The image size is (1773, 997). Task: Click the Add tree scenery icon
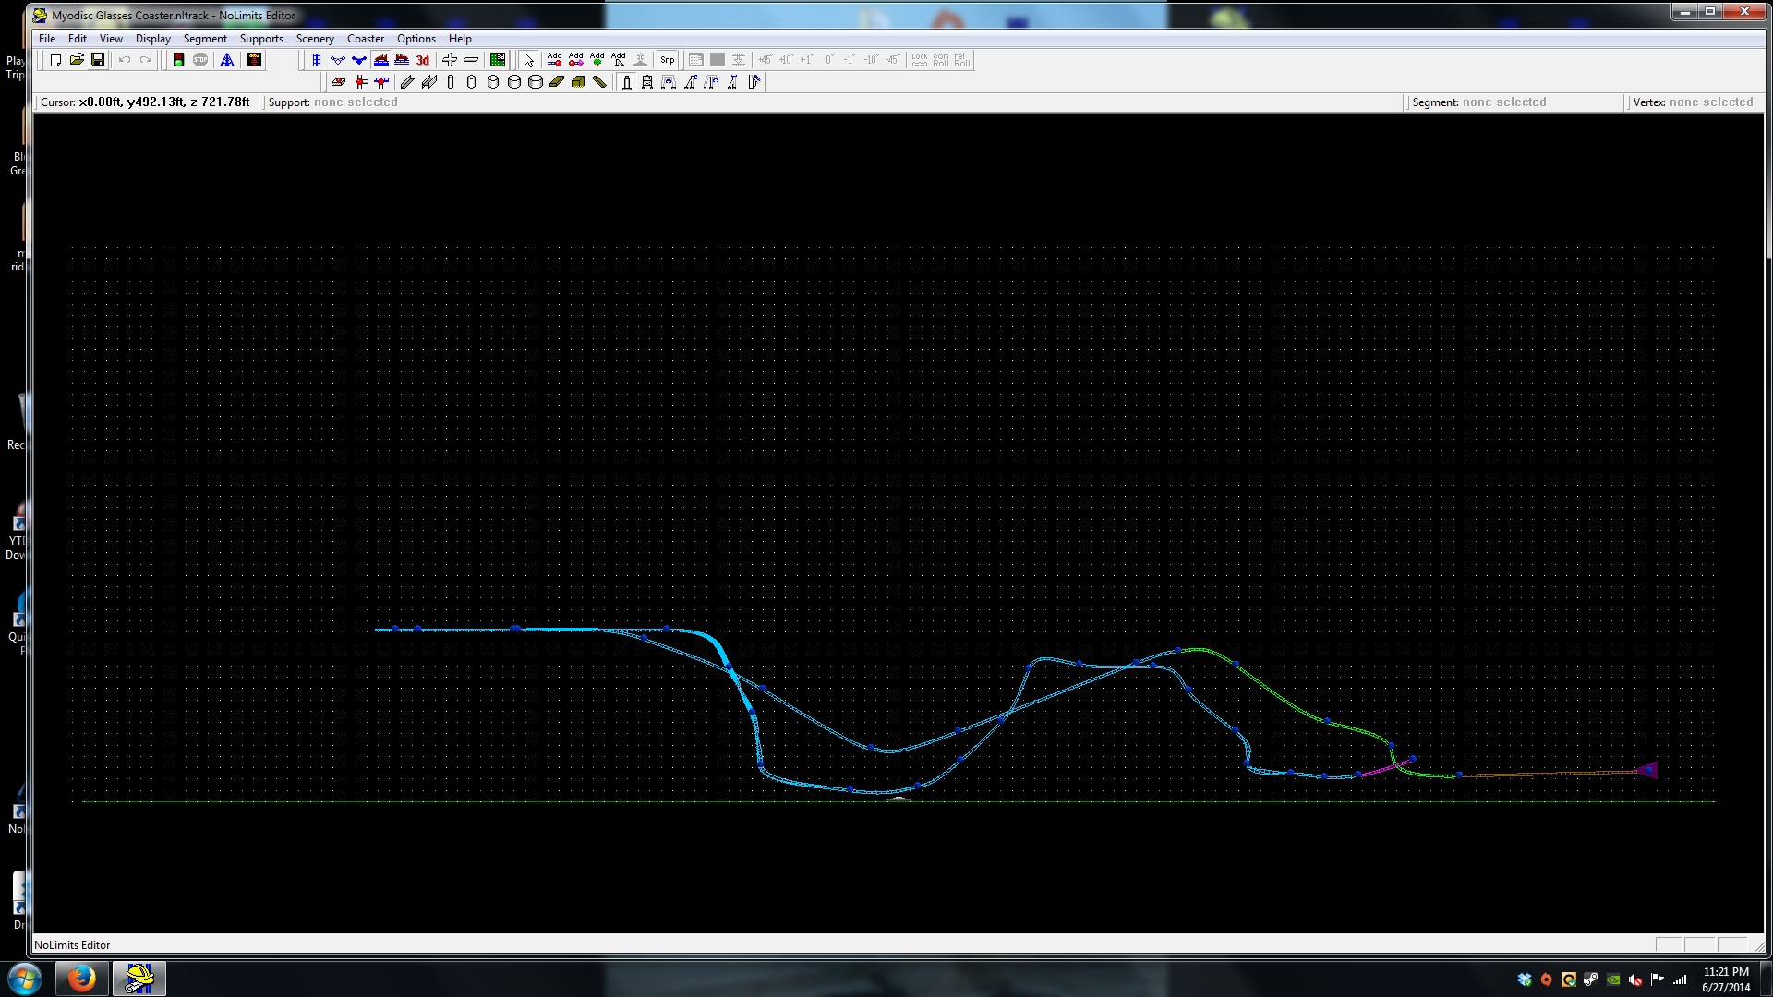[x=597, y=60]
